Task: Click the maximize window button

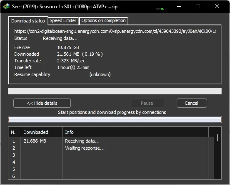Action: tap(198, 6)
